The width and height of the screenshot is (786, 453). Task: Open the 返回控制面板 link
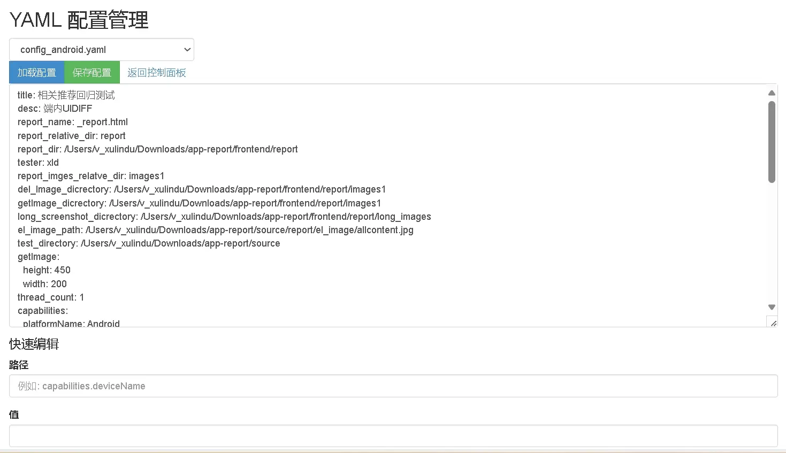point(157,73)
